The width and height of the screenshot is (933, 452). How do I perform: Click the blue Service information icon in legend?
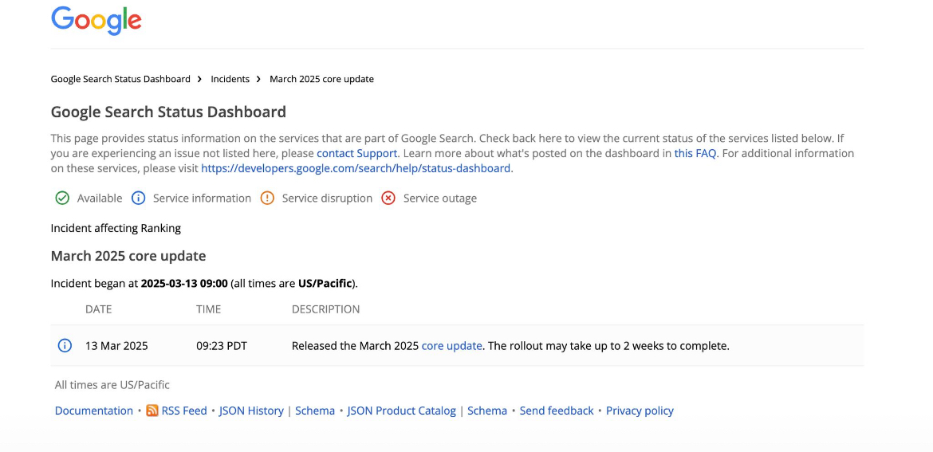click(x=138, y=198)
